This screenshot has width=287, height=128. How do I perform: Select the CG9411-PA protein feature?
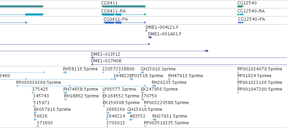click(124, 23)
